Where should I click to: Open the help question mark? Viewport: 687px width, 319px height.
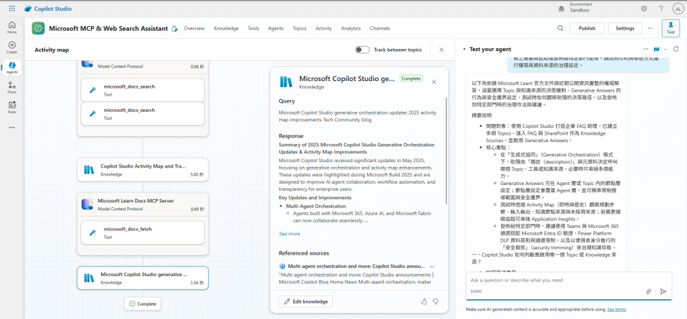point(661,9)
